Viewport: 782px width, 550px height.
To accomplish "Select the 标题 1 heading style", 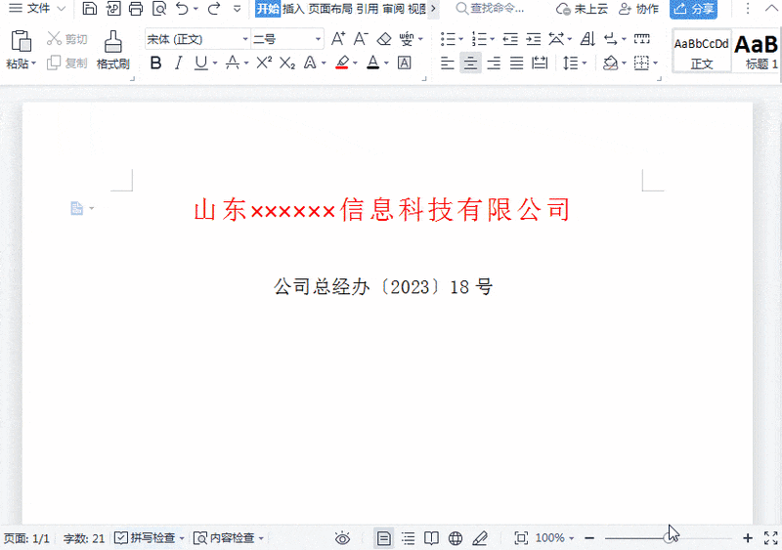I will point(757,51).
